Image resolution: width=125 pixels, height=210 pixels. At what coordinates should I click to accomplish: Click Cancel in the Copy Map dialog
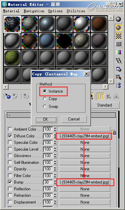[74, 119]
